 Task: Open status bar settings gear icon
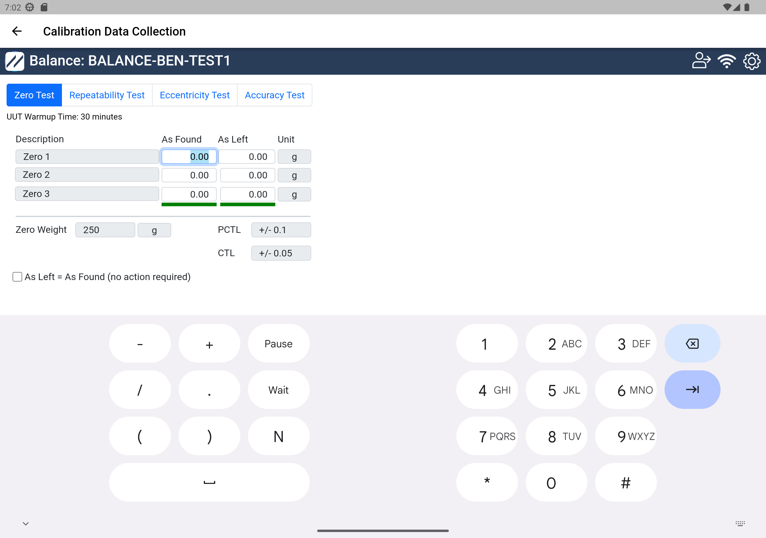tap(30, 7)
